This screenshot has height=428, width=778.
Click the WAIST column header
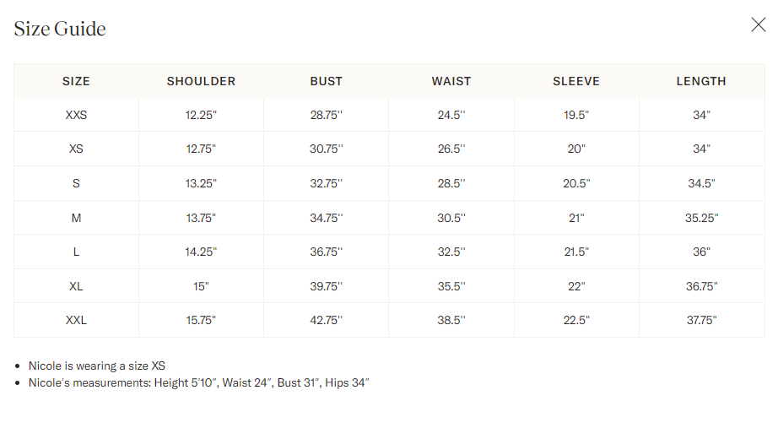pos(451,81)
